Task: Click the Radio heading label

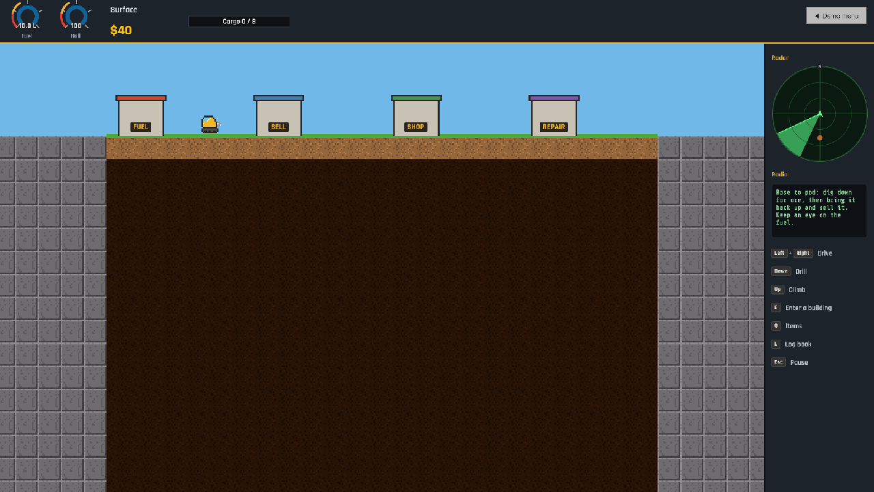Action: 780,174
